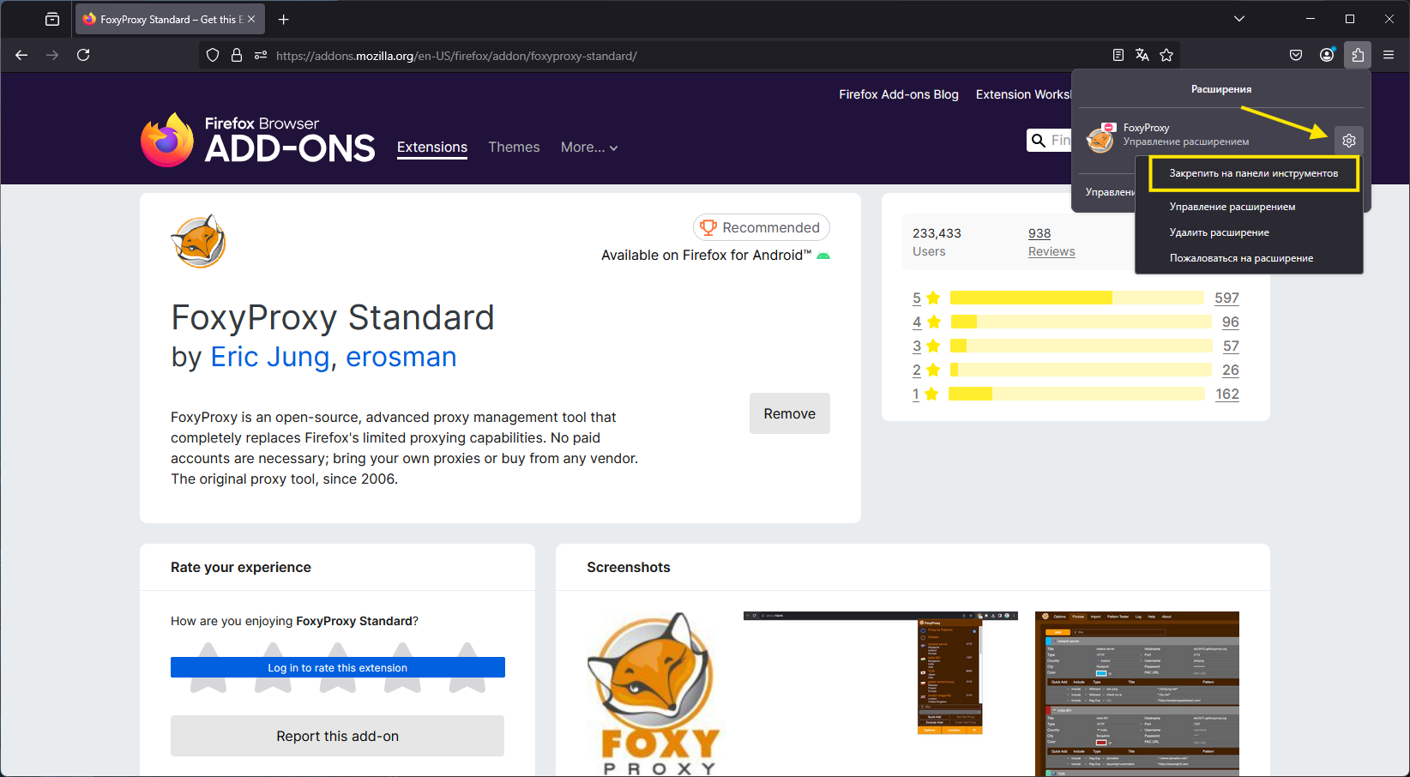Open the Firefox account menu
This screenshot has height=777, width=1410.
pos(1327,55)
